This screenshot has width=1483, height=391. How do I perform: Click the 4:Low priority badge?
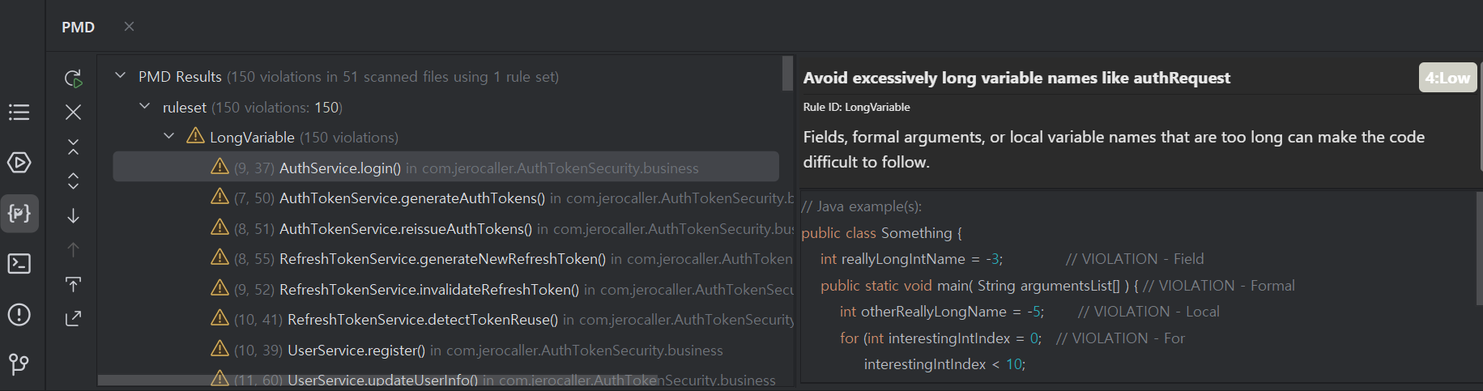1447,78
